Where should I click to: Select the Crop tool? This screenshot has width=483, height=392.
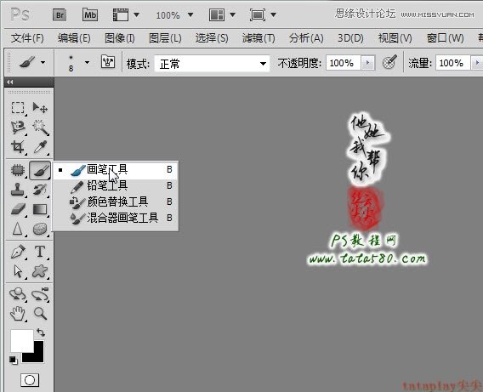pos(18,147)
